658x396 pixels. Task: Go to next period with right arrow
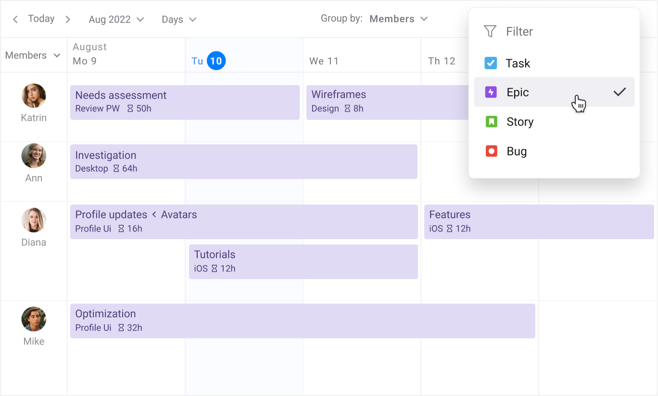coord(68,19)
